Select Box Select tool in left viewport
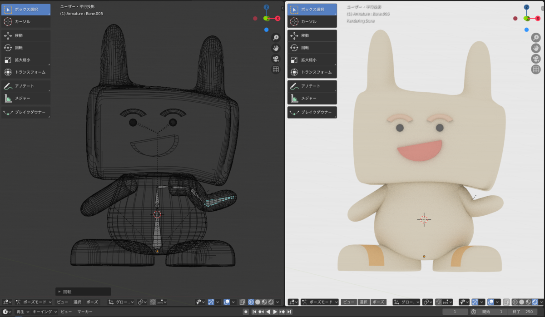 click(x=25, y=9)
